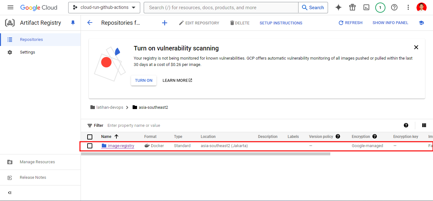Unpin Artifact Registry with pin icon
The image size is (433, 201).
coord(73,23)
